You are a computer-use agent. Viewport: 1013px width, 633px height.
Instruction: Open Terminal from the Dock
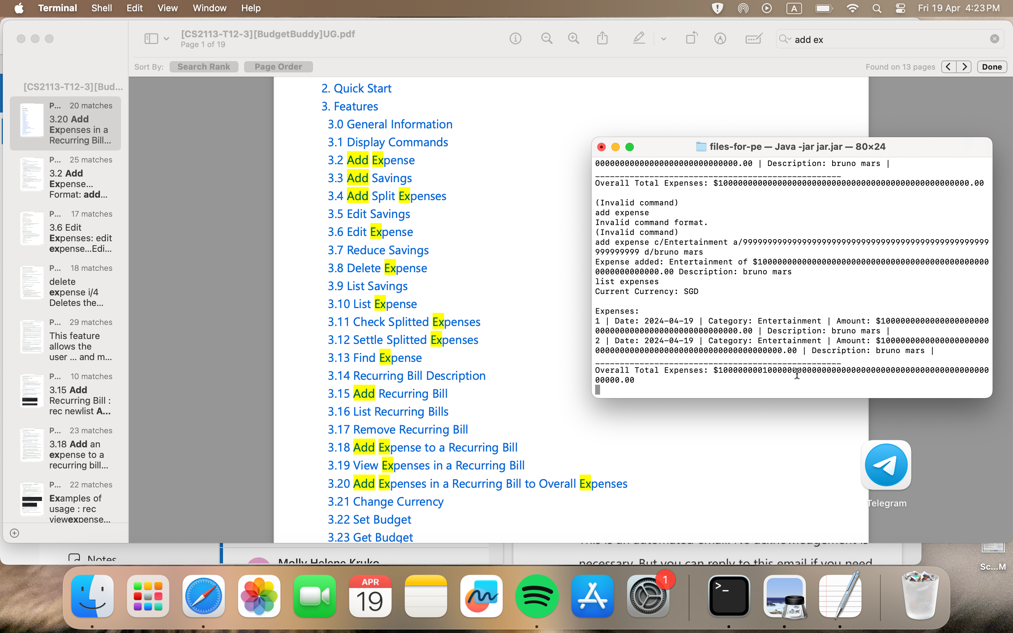(729, 596)
